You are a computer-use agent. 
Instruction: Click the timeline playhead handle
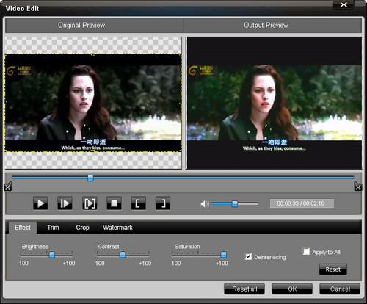[90, 178]
